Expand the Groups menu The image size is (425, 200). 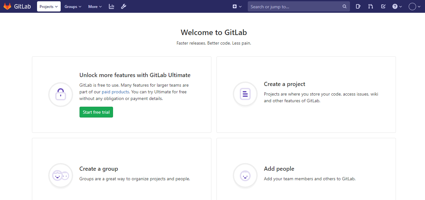[73, 6]
